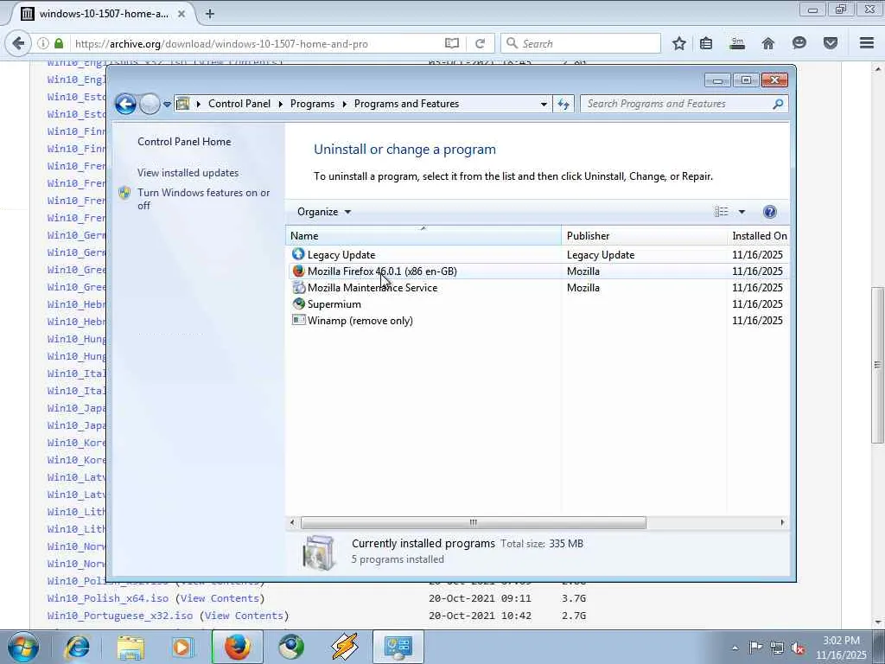
Task: Open View installed updates link
Action: click(x=188, y=173)
